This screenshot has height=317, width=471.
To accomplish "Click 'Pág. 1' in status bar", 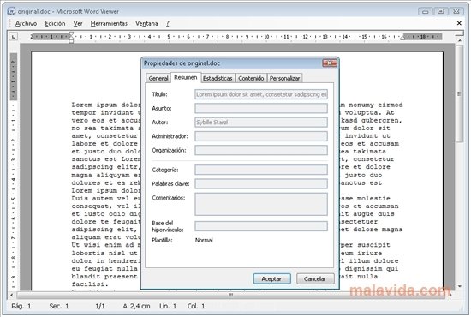I will click(x=21, y=306).
